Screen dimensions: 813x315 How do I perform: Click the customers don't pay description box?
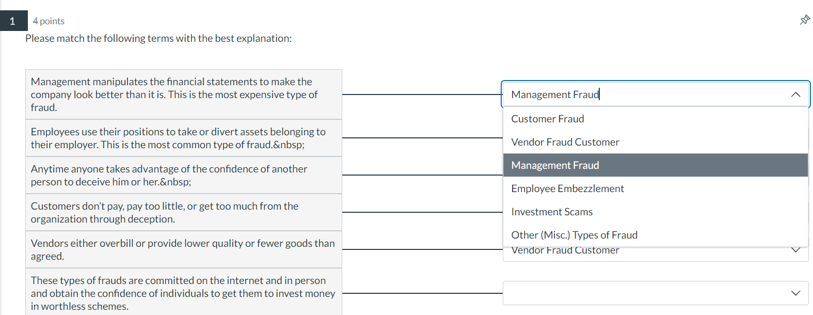pyautogui.click(x=183, y=212)
